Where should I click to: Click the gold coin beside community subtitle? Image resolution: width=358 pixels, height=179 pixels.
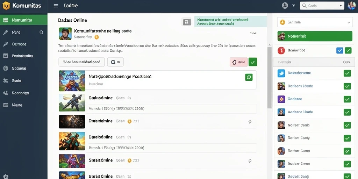(x=96, y=37)
